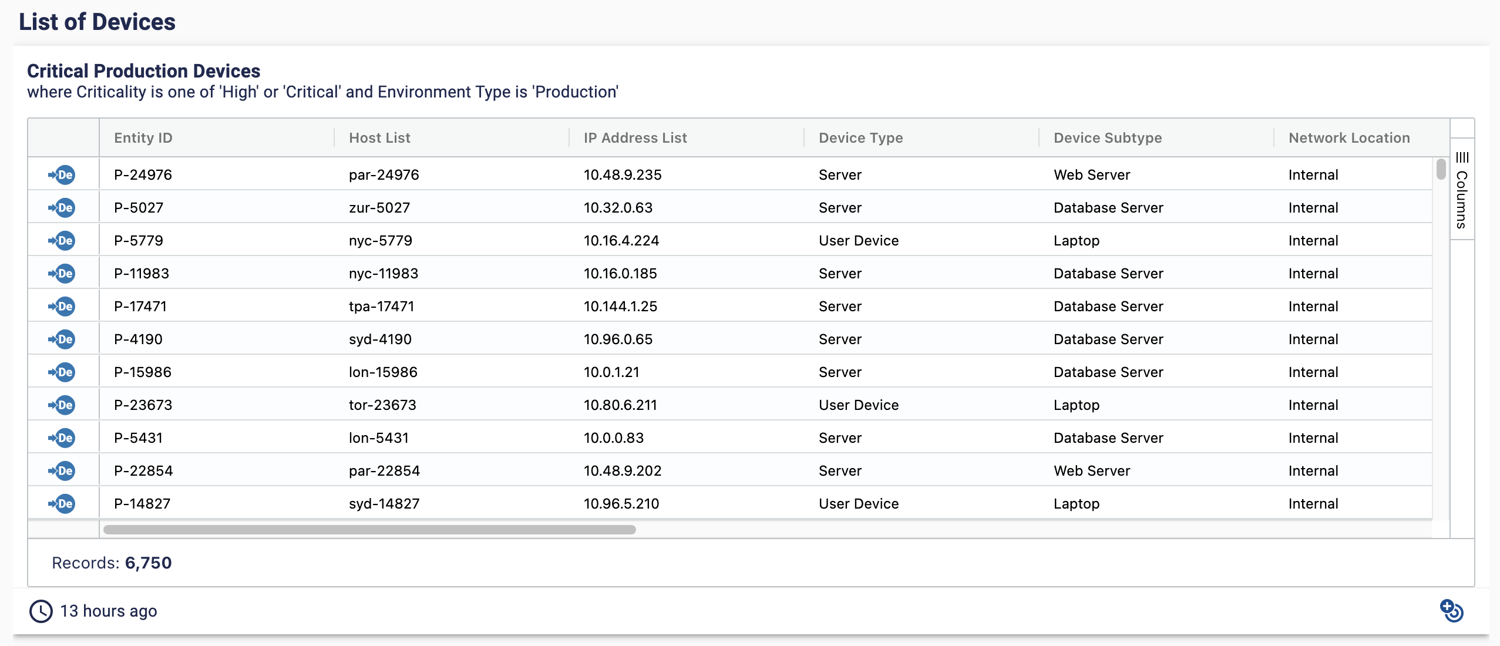Click the add-refresh icon at bottom right

(x=1451, y=611)
